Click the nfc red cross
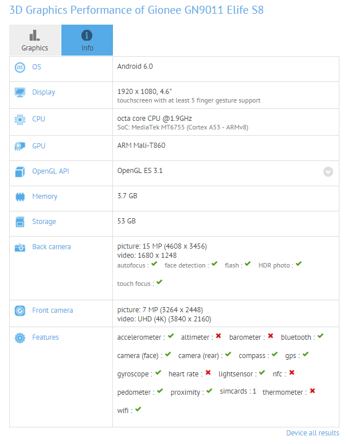Viewport: 348px width, 444px height. [x=292, y=372]
